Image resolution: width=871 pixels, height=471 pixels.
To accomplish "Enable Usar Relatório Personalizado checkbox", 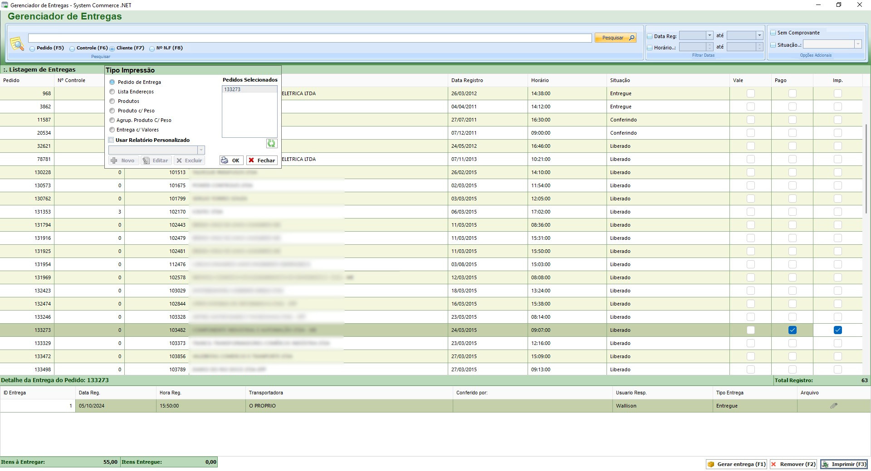I will 111,140.
